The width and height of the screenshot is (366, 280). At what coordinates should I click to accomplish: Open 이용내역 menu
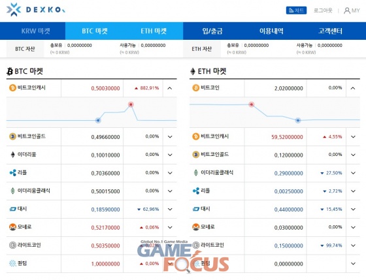(271, 31)
